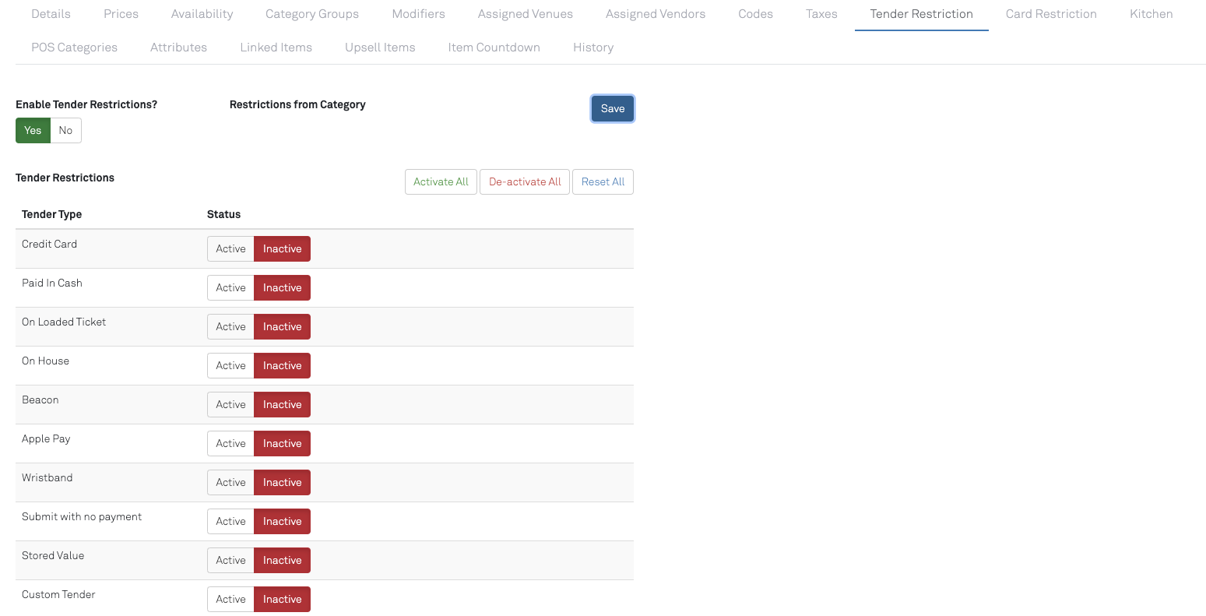Set Custom Tender status to Active

pos(230,600)
